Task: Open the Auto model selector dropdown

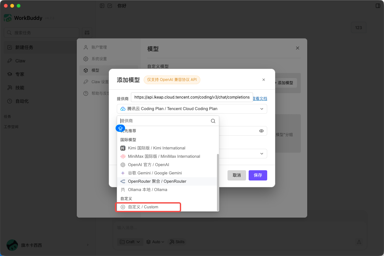Action: (155, 242)
